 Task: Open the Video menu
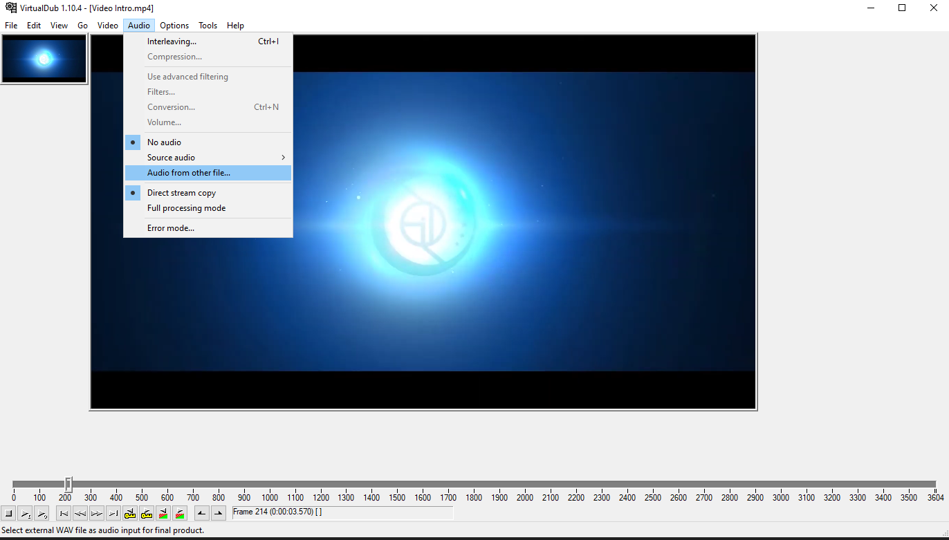[x=107, y=25]
